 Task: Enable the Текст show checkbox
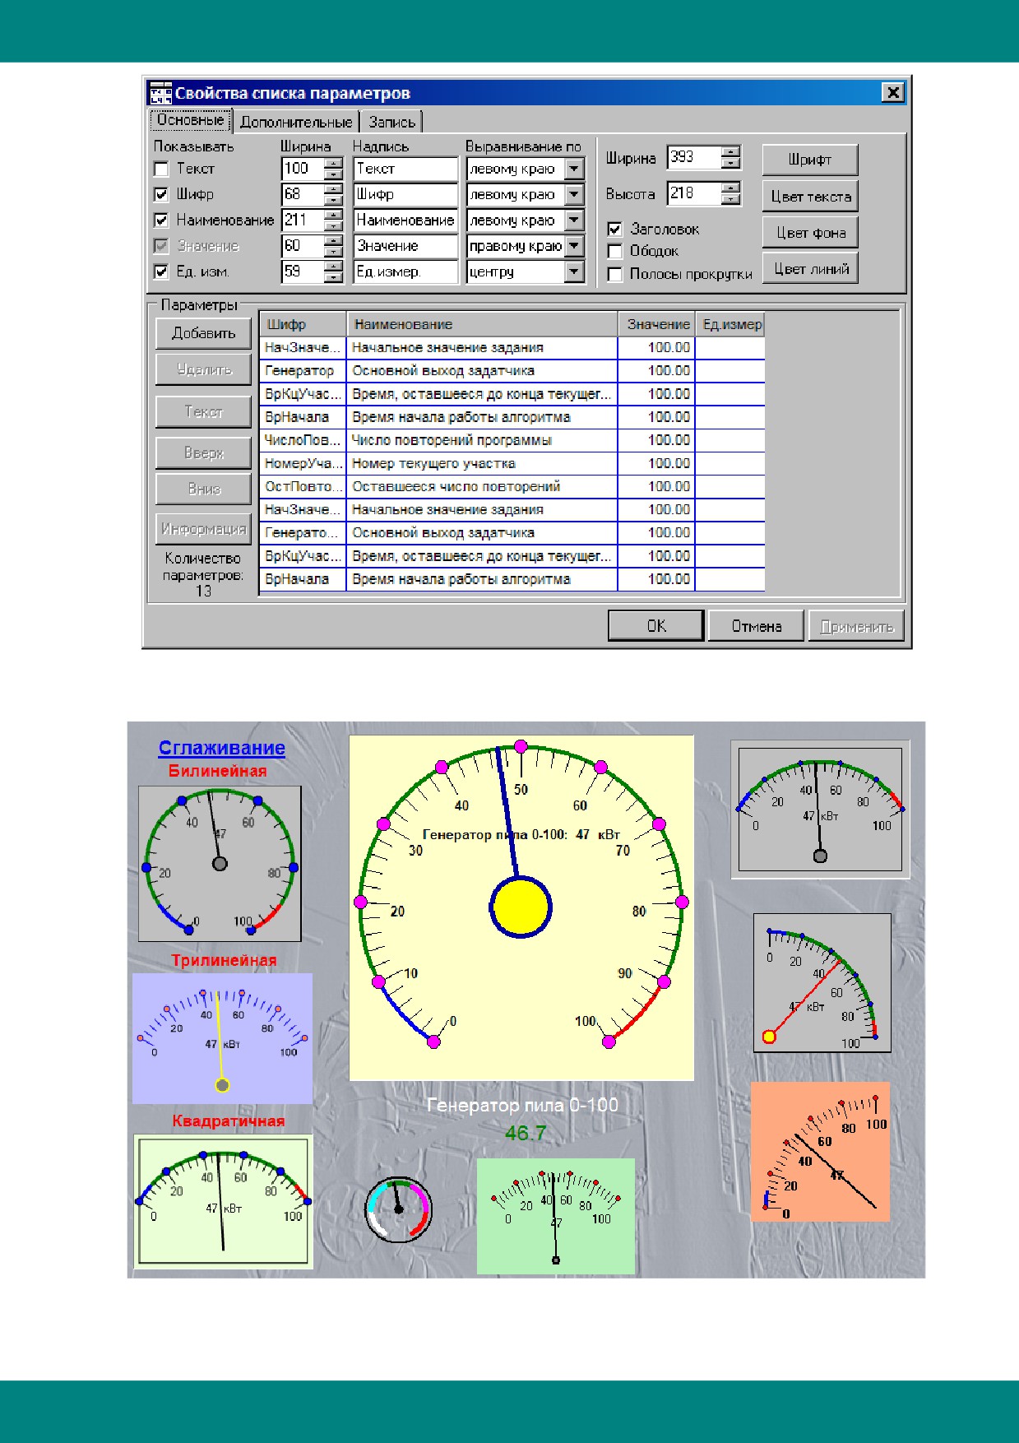161,169
